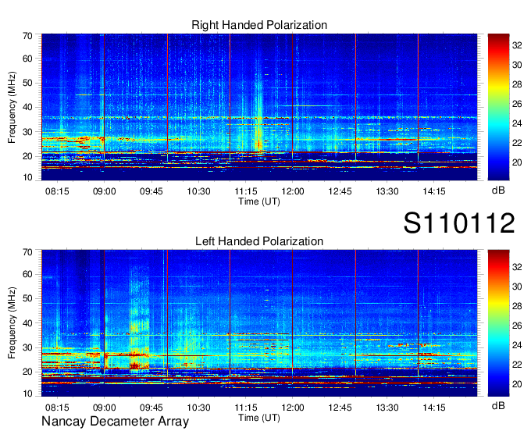Click the "12:45" tick on lower time axis
Image resolution: width=531 pixels, height=431 pixels.
click(x=340, y=408)
